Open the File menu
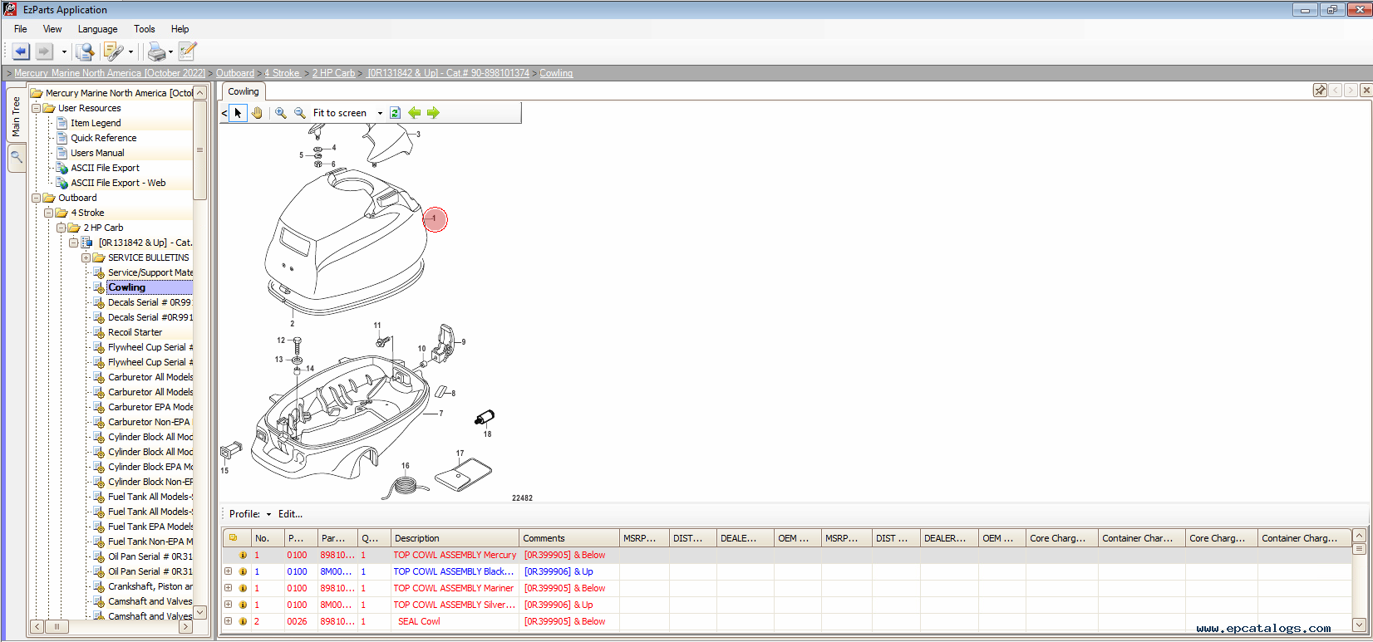Viewport: 1373px width, 642px height. click(21, 29)
